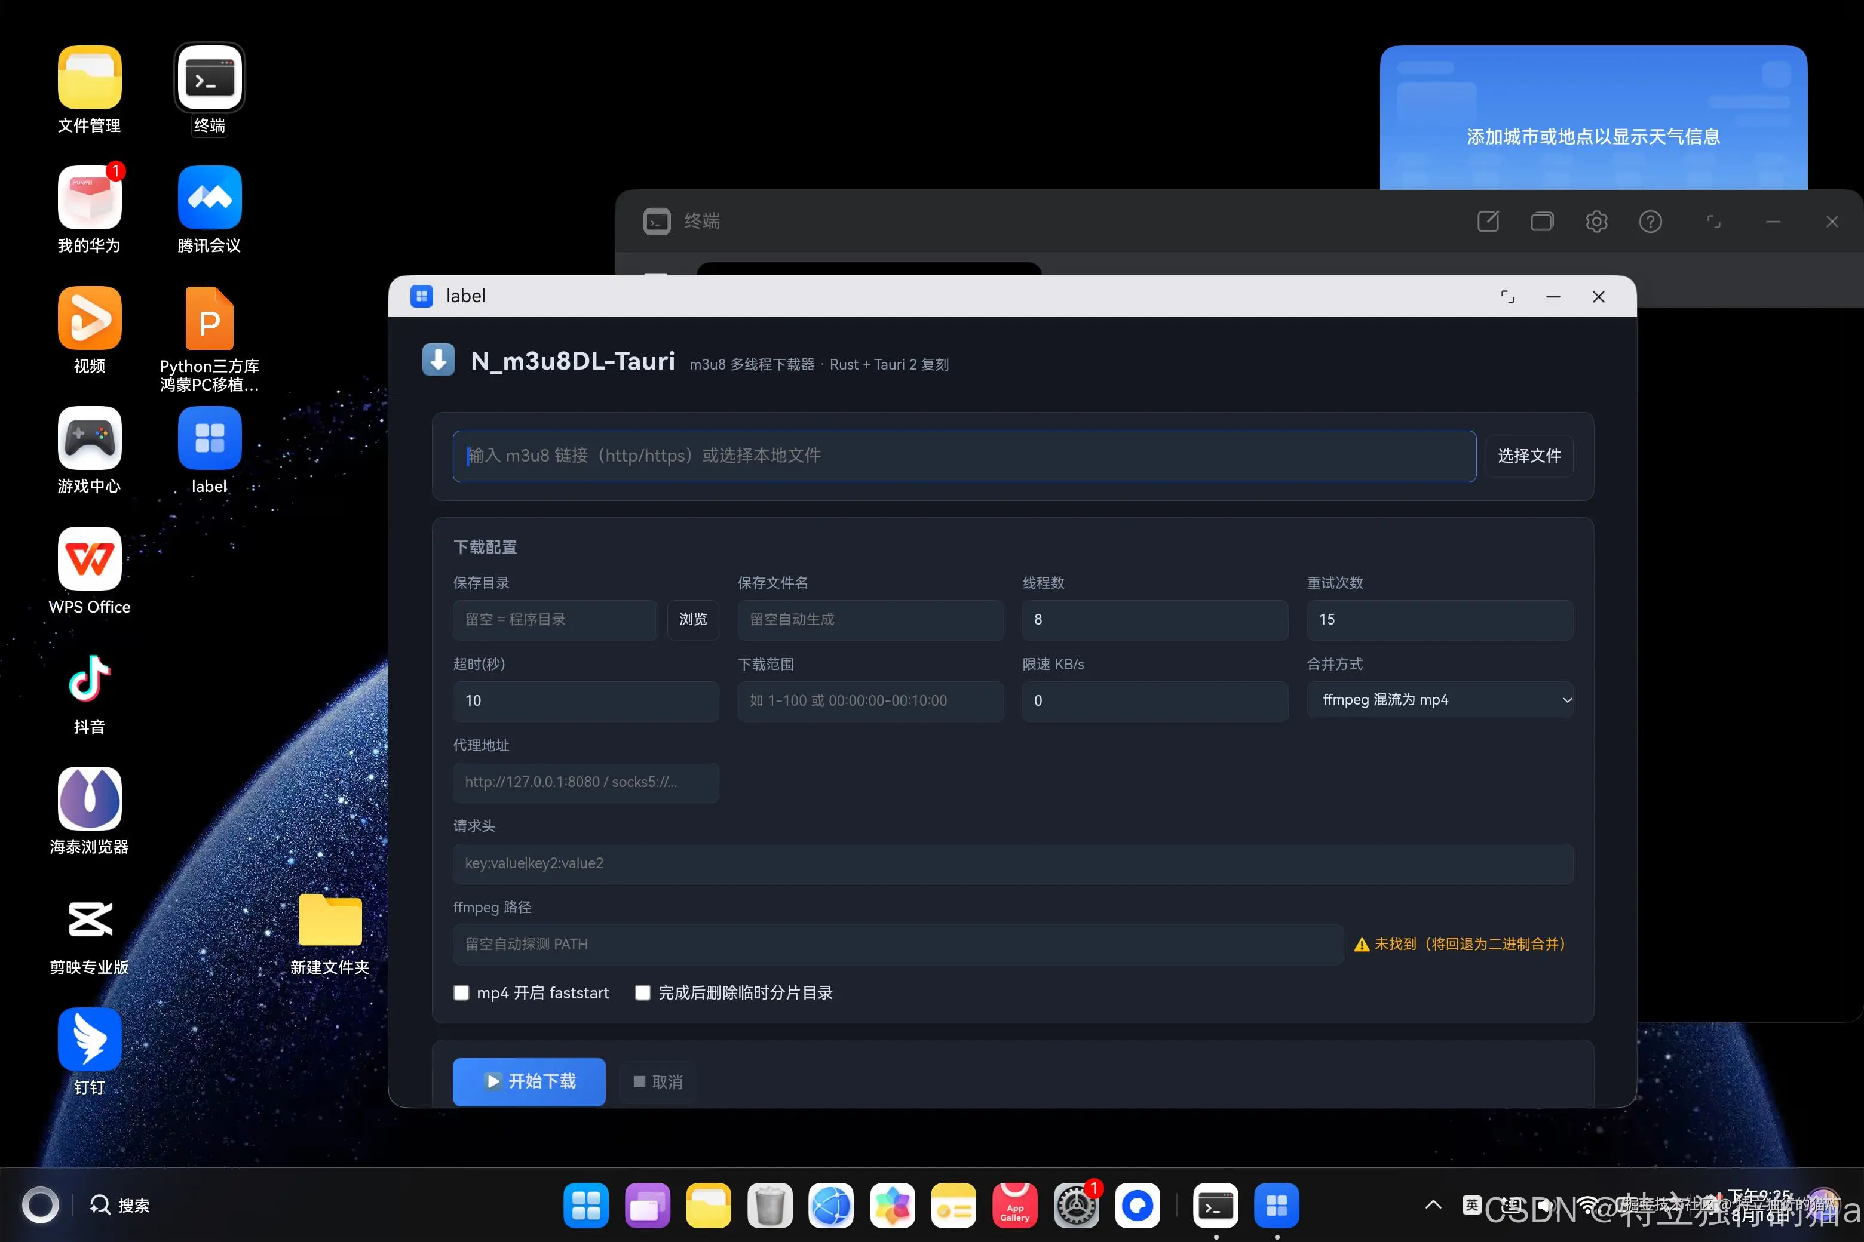
Task: Check 完成后删除临时分片目录 option
Action: (643, 992)
